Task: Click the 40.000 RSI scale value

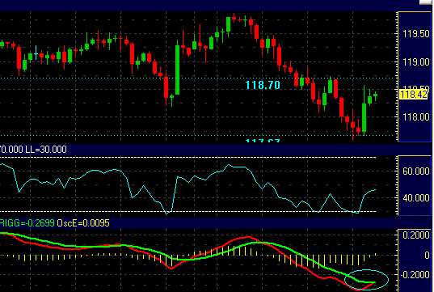Action: pos(416,198)
